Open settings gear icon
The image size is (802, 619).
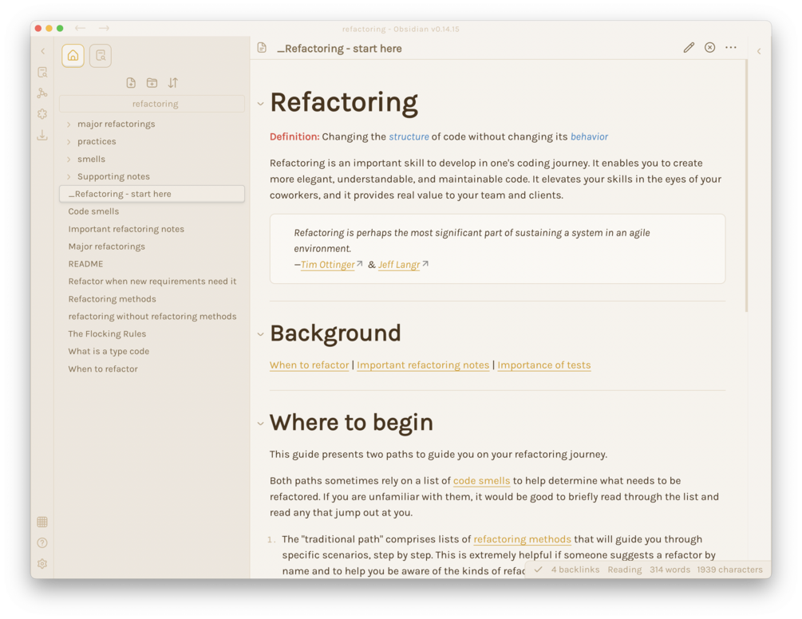coord(42,564)
